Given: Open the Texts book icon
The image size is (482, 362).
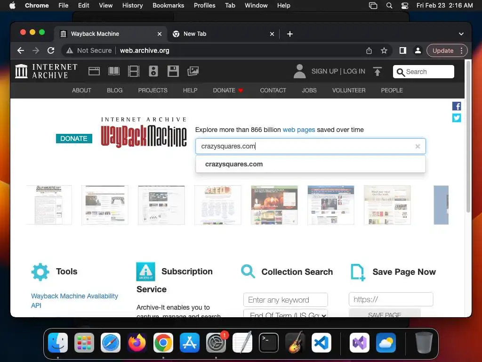Looking at the screenshot, I should pyautogui.click(x=114, y=71).
